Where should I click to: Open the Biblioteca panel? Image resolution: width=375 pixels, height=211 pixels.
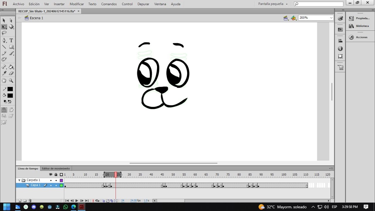(x=359, y=26)
